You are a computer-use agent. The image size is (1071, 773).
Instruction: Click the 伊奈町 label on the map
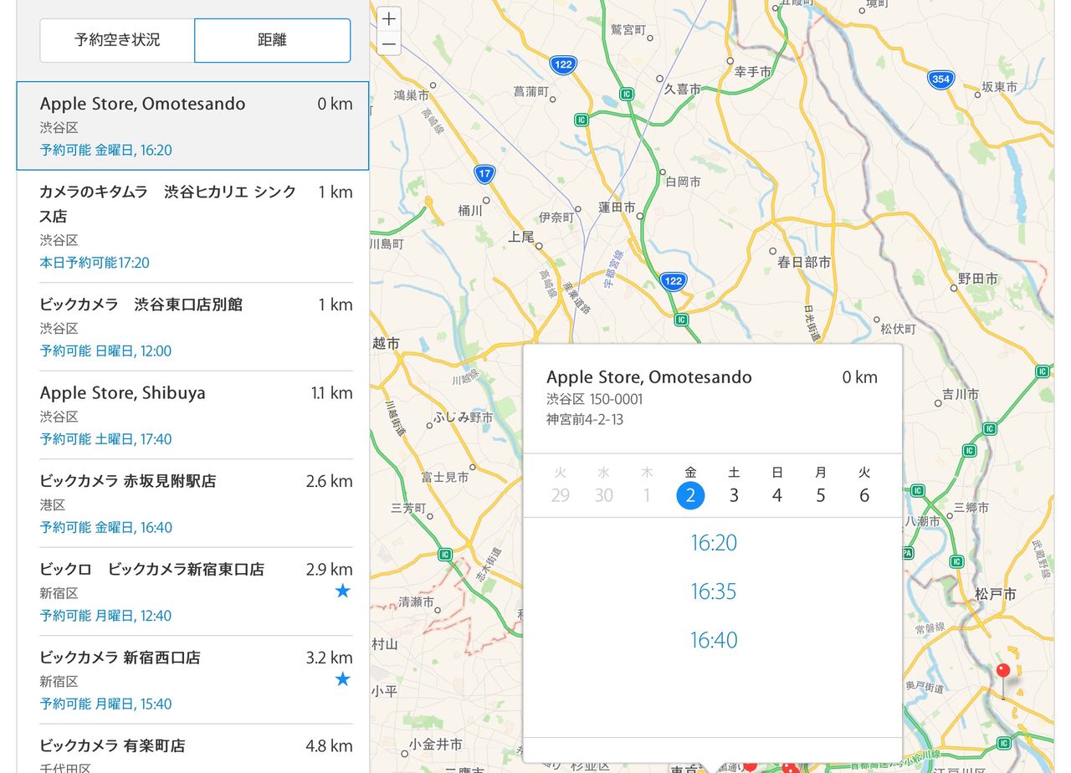[x=556, y=218]
